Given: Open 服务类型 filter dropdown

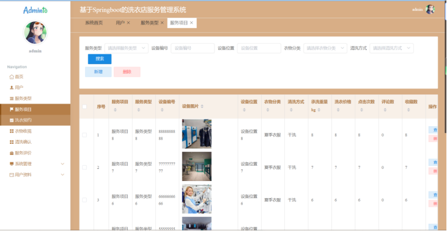Looking at the screenshot, I should pyautogui.click(x=127, y=48).
